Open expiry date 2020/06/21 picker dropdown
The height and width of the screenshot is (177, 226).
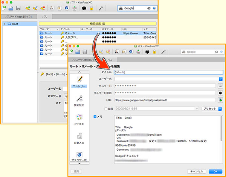(x=197, y=109)
